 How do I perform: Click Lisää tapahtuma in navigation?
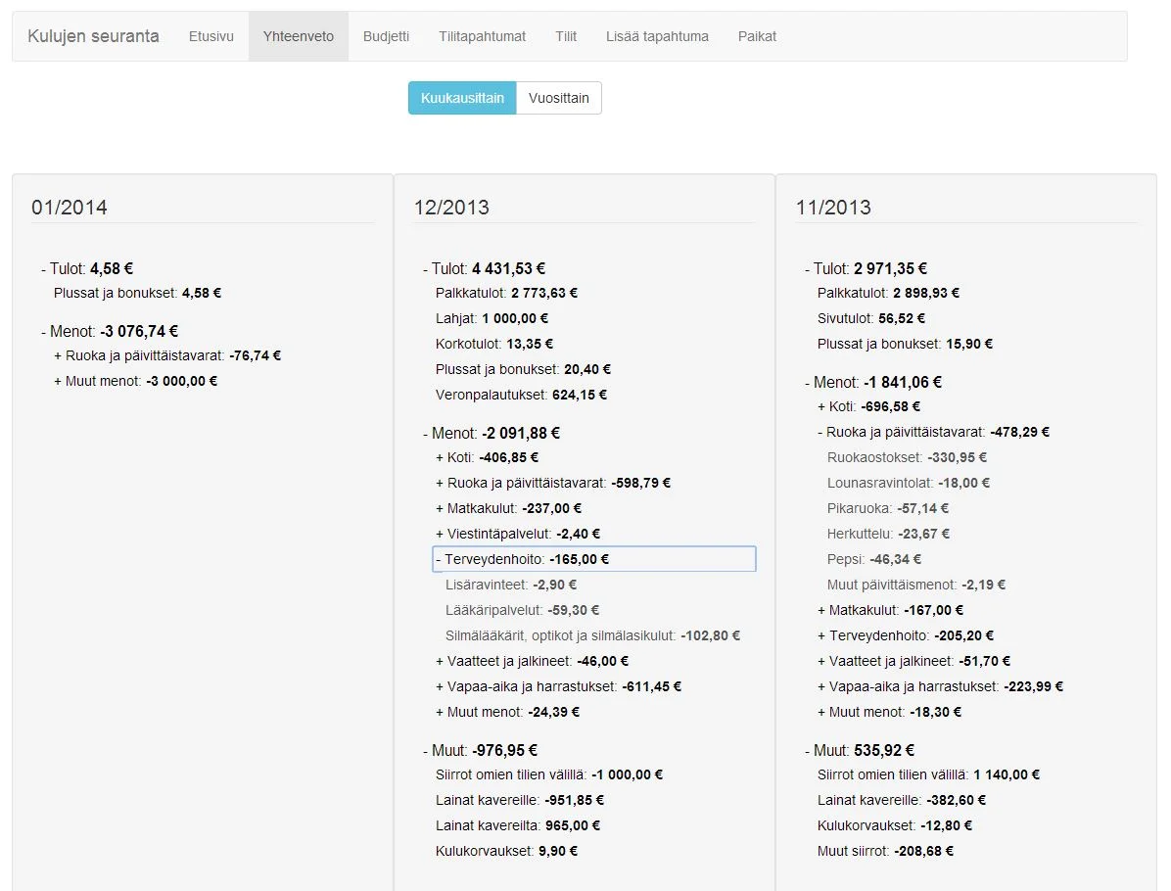(x=657, y=36)
